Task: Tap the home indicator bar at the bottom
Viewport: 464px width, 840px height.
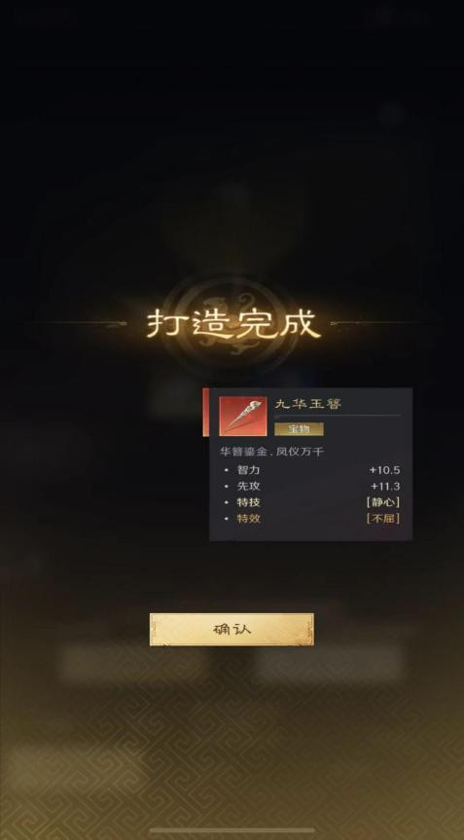Action: coord(232,831)
